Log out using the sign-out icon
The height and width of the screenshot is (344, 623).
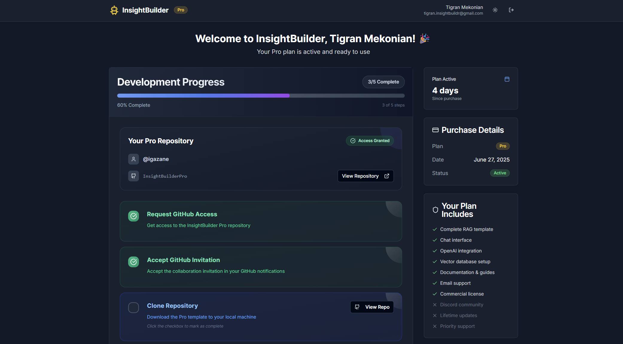coord(511,10)
